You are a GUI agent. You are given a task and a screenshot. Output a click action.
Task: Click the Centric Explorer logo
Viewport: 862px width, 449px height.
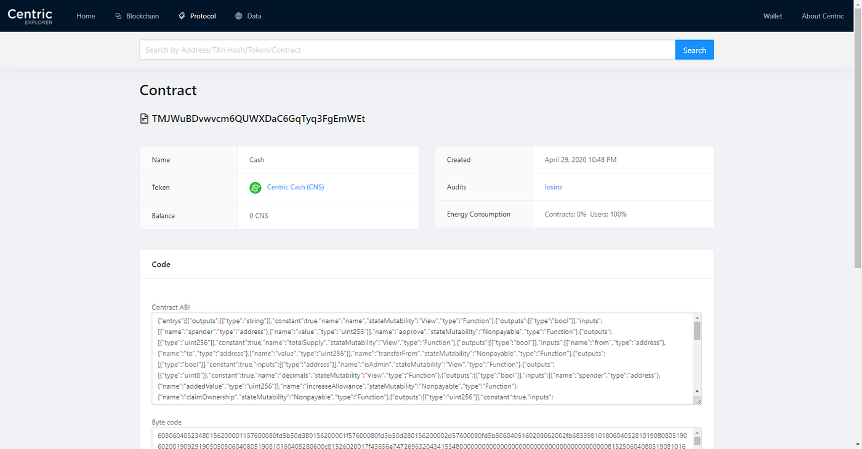[x=30, y=16]
